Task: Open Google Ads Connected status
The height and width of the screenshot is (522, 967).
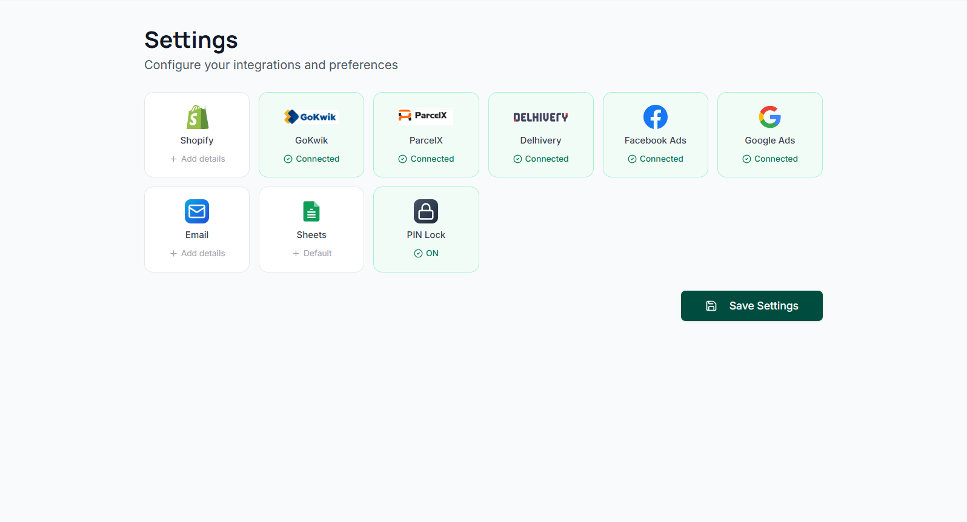Action: [770, 159]
